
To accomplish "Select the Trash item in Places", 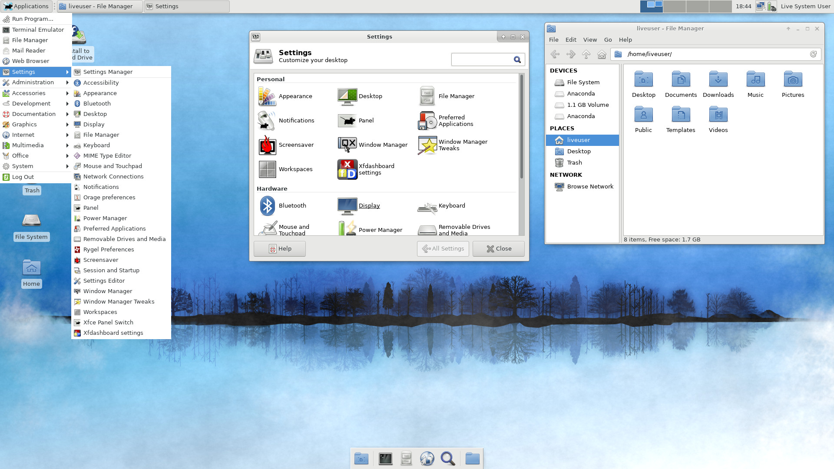I will pos(574,163).
